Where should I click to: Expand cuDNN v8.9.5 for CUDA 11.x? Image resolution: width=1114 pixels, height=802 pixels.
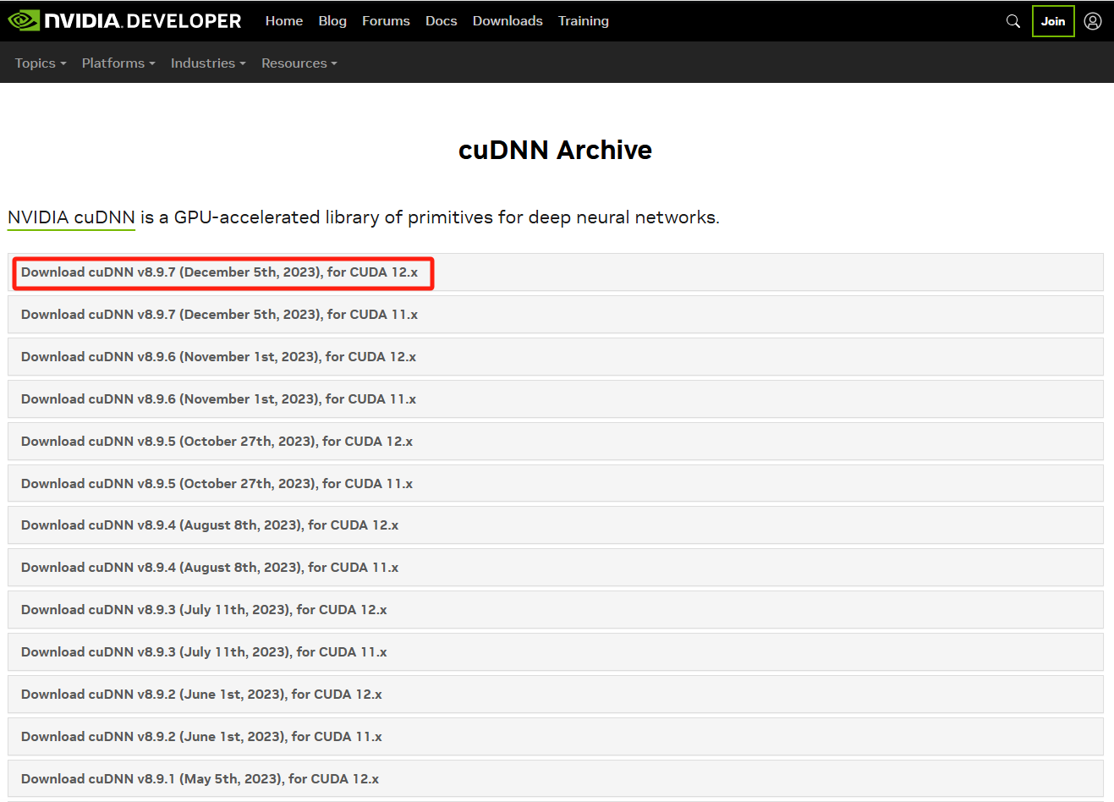pos(556,483)
